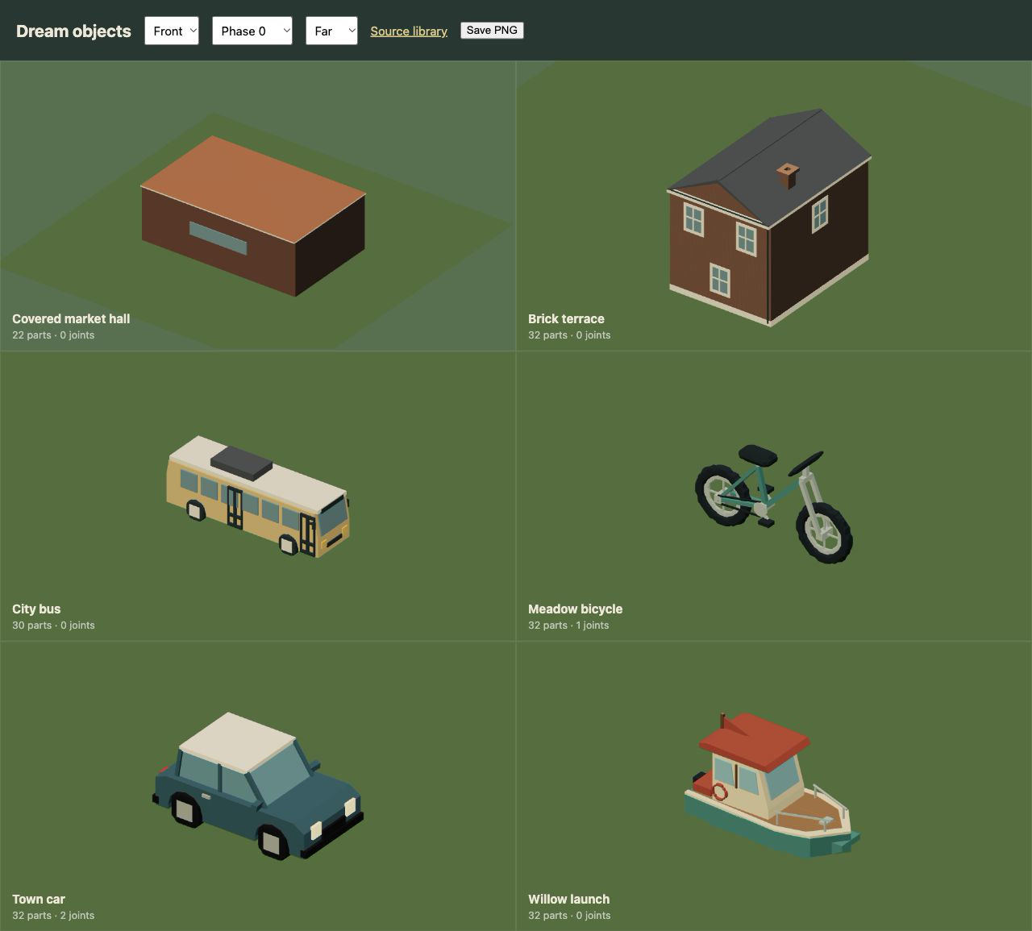Select the Brick terrace house model
This screenshot has height=931, width=1032.
pos(770,218)
